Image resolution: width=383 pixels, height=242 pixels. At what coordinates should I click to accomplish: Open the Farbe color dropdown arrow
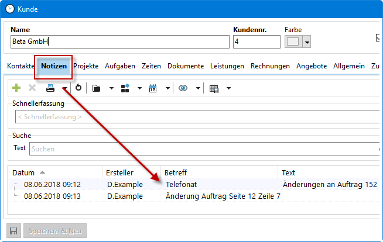306,42
